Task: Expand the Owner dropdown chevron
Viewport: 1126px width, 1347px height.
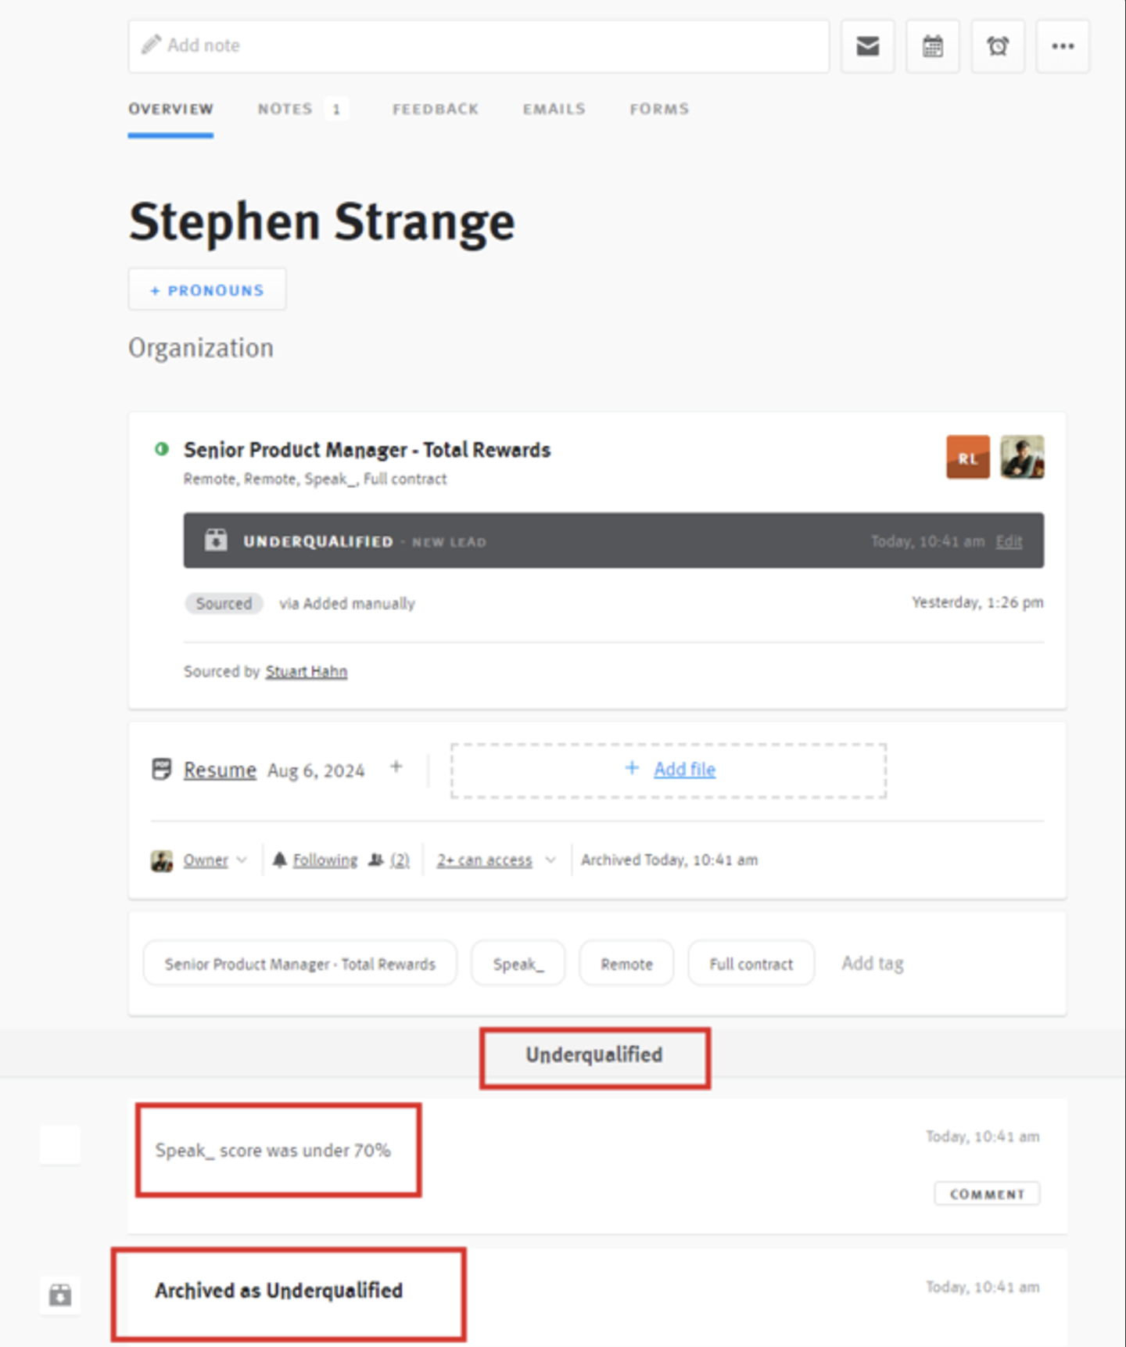Action: pyautogui.click(x=242, y=860)
